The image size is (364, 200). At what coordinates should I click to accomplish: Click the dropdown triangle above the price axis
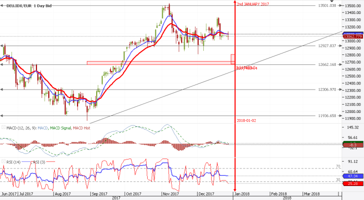coord(332,1)
